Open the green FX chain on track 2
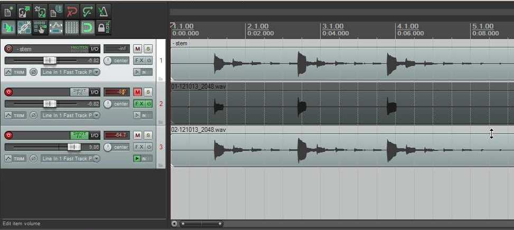Screen dimensions: 514x230 click(139, 104)
